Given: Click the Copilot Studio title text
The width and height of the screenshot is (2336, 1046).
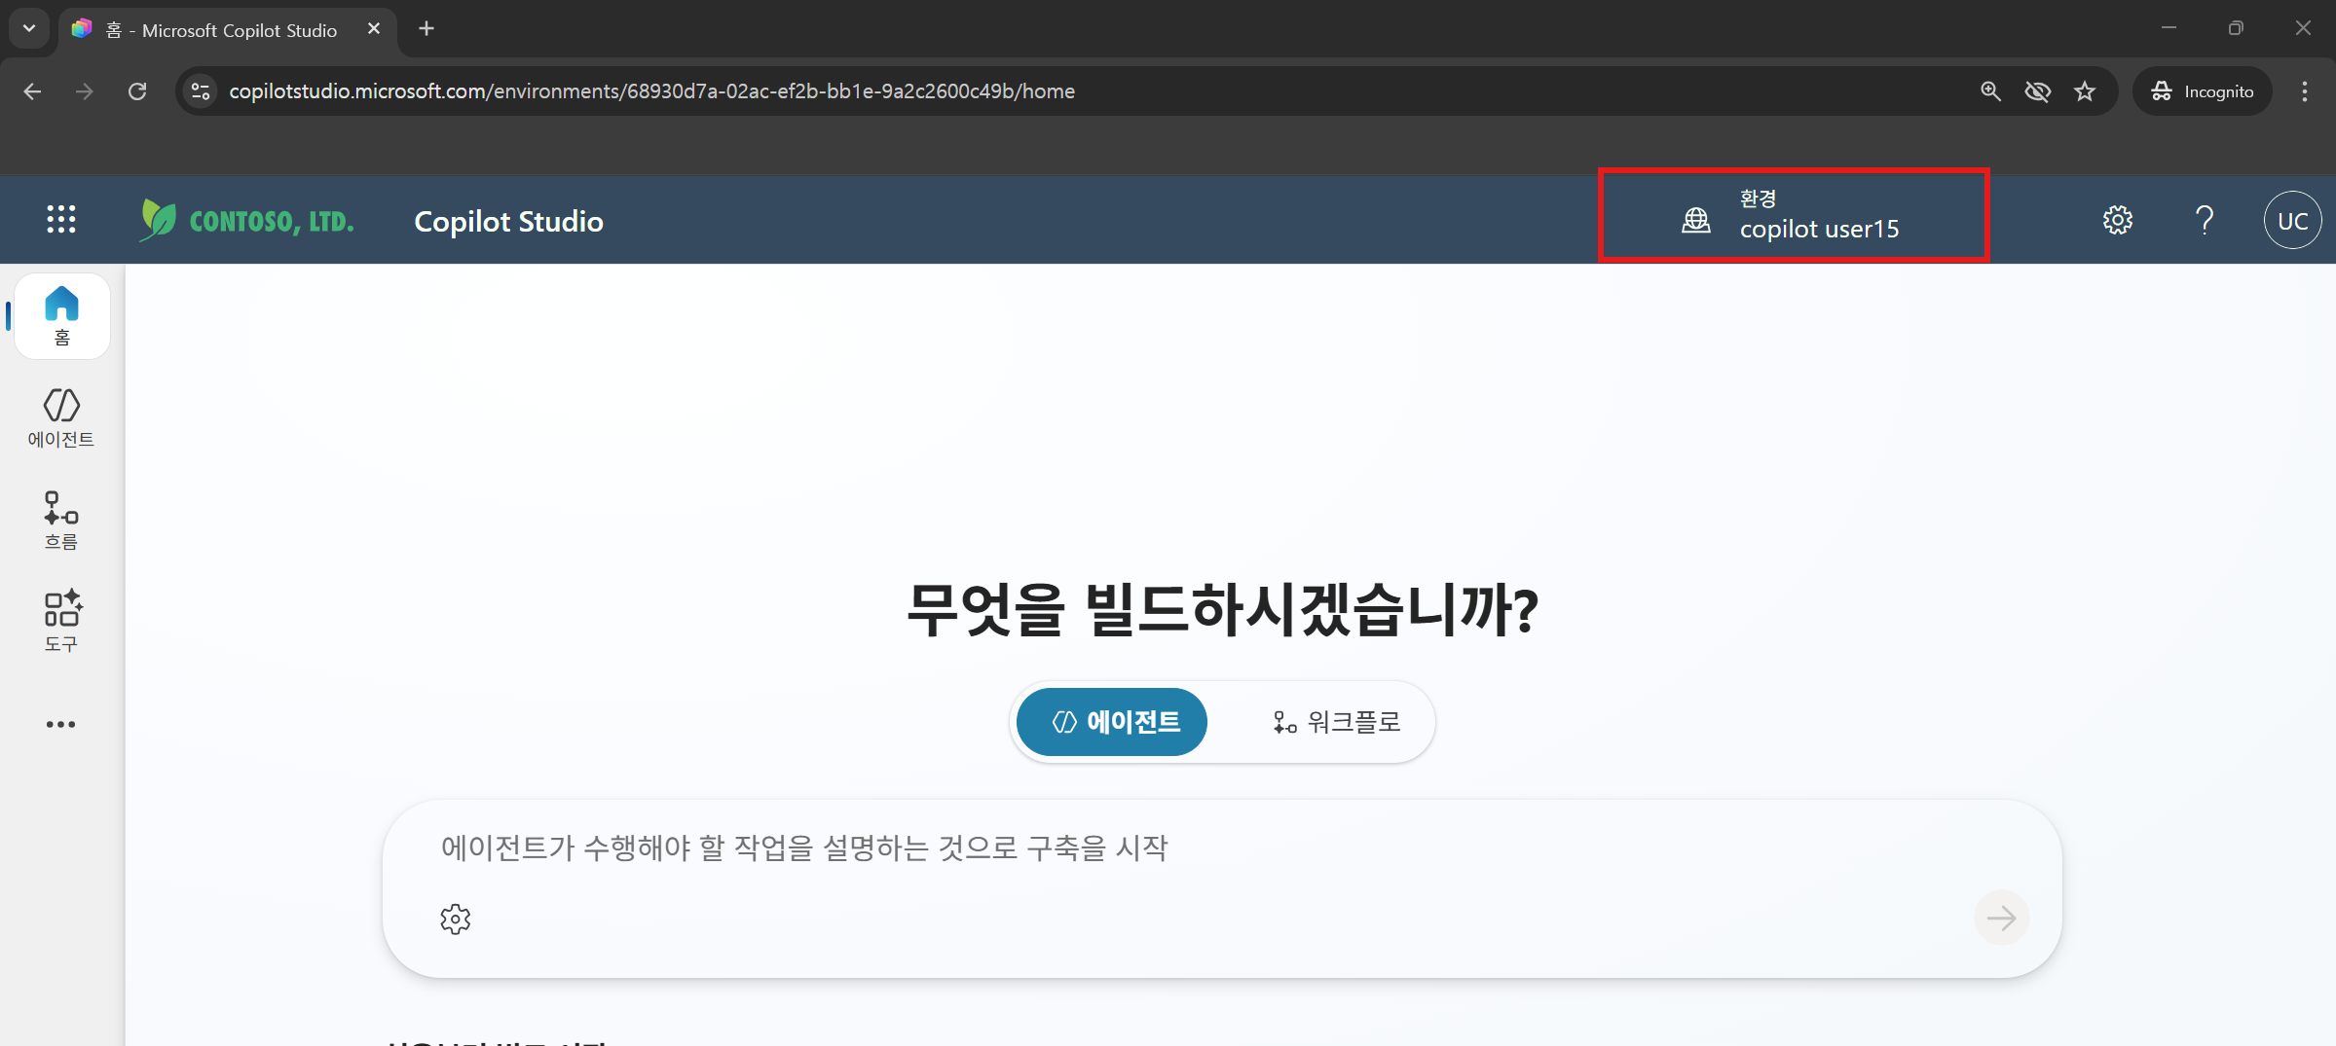Looking at the screenshot, I should pos(508,222).
